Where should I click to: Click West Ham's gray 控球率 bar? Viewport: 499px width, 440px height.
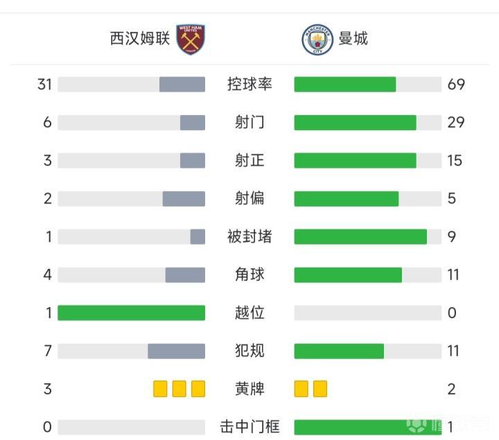click(182, 85)
